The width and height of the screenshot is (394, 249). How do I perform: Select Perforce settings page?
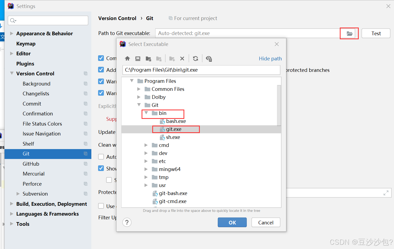click(x=32, y=184)
